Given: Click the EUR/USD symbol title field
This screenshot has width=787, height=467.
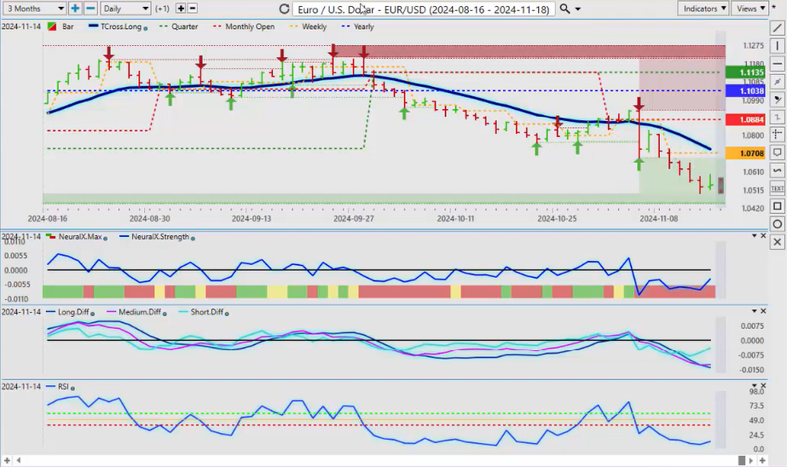Looking at the screenshot, I should tap(424, 9).
